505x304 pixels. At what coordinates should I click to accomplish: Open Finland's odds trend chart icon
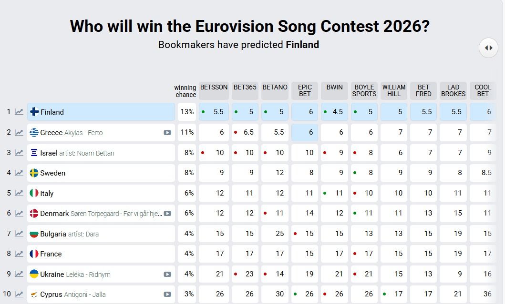point(19,112)
